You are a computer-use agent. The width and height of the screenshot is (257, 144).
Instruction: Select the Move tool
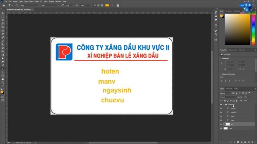[3, 13]
